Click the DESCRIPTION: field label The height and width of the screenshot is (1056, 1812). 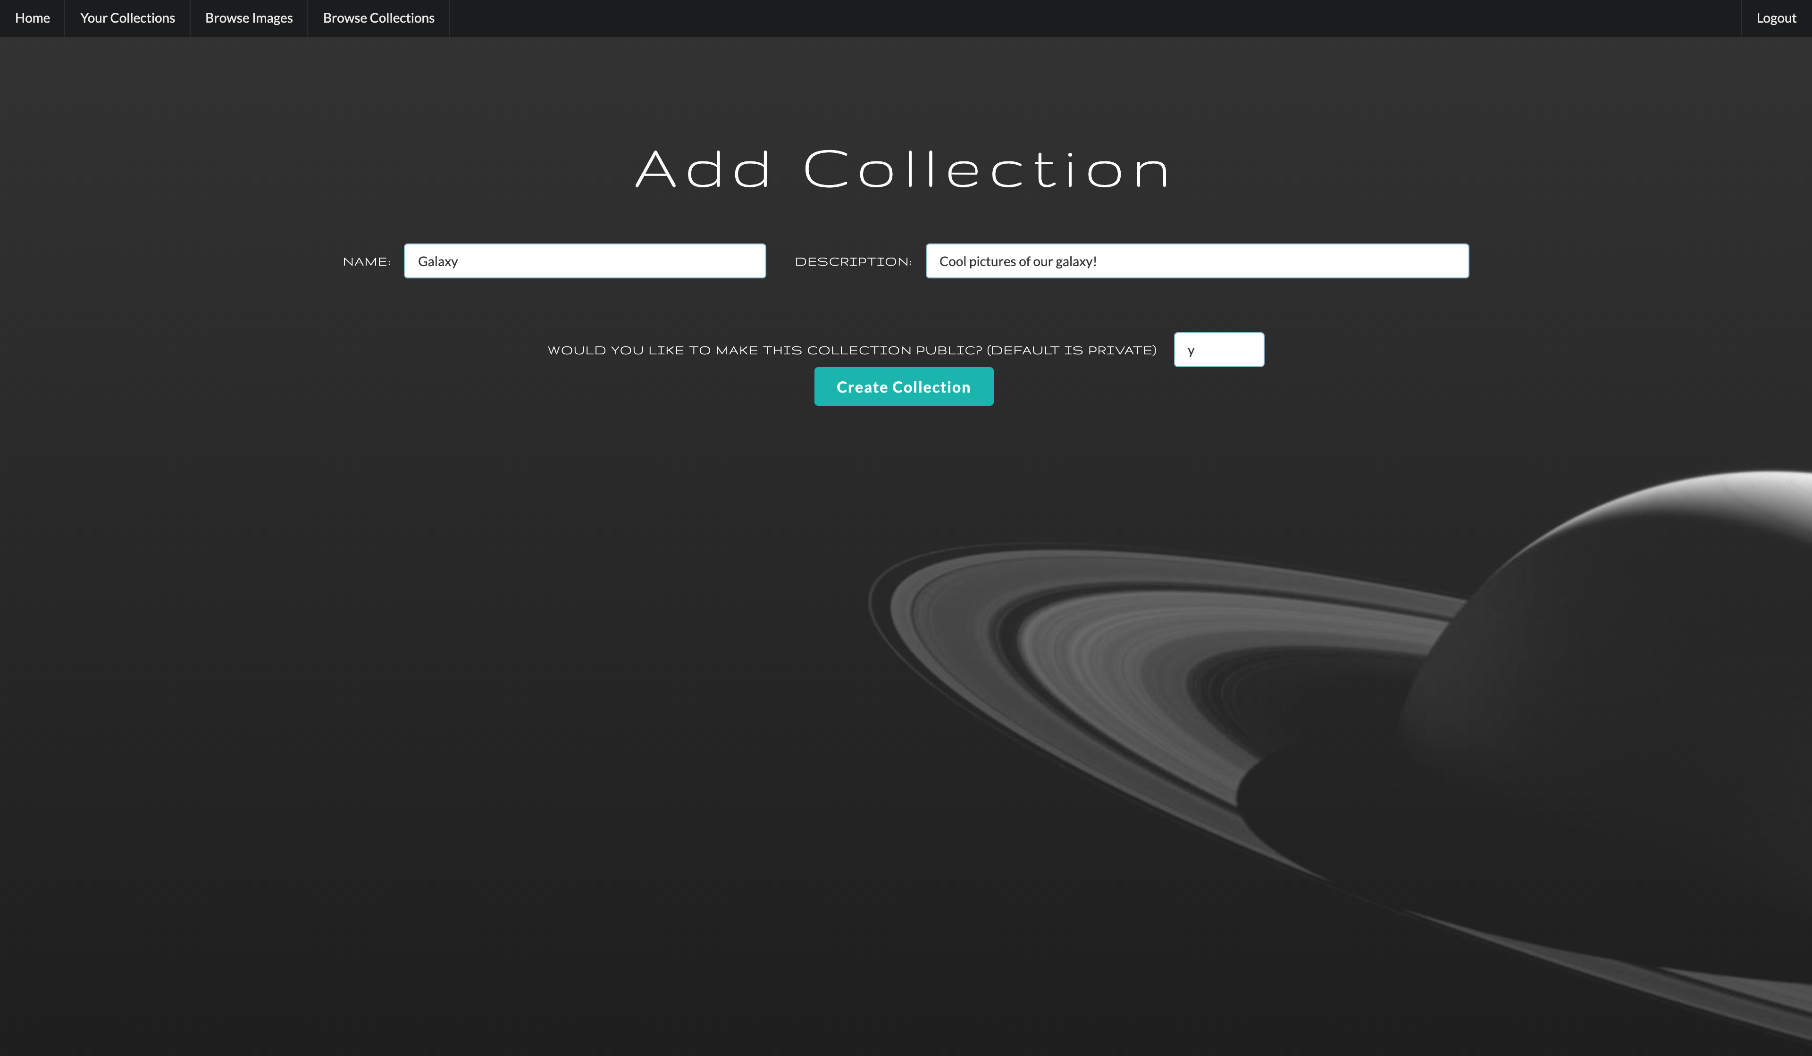pyautogui.click(x=853, y=262)
